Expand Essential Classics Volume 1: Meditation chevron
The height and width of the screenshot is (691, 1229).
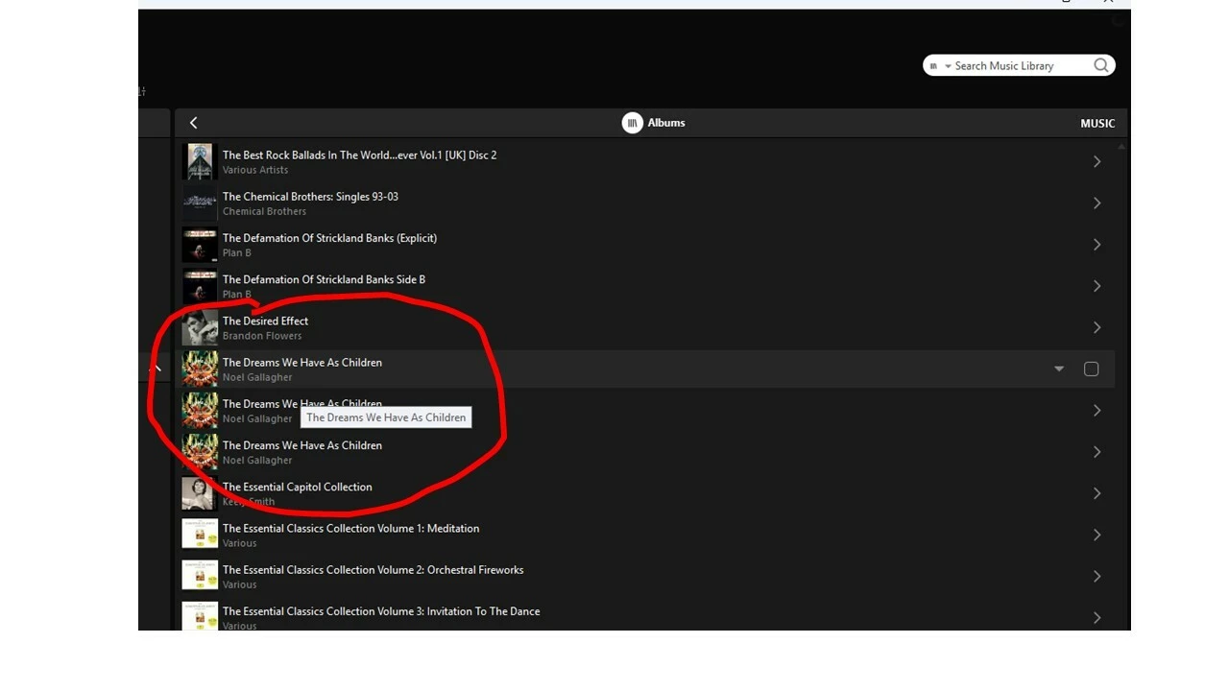(x=1096, y=535)
